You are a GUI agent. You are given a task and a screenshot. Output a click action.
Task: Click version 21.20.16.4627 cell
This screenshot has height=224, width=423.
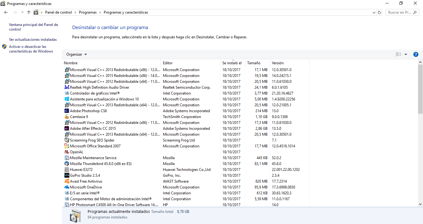tap(283, 93)
